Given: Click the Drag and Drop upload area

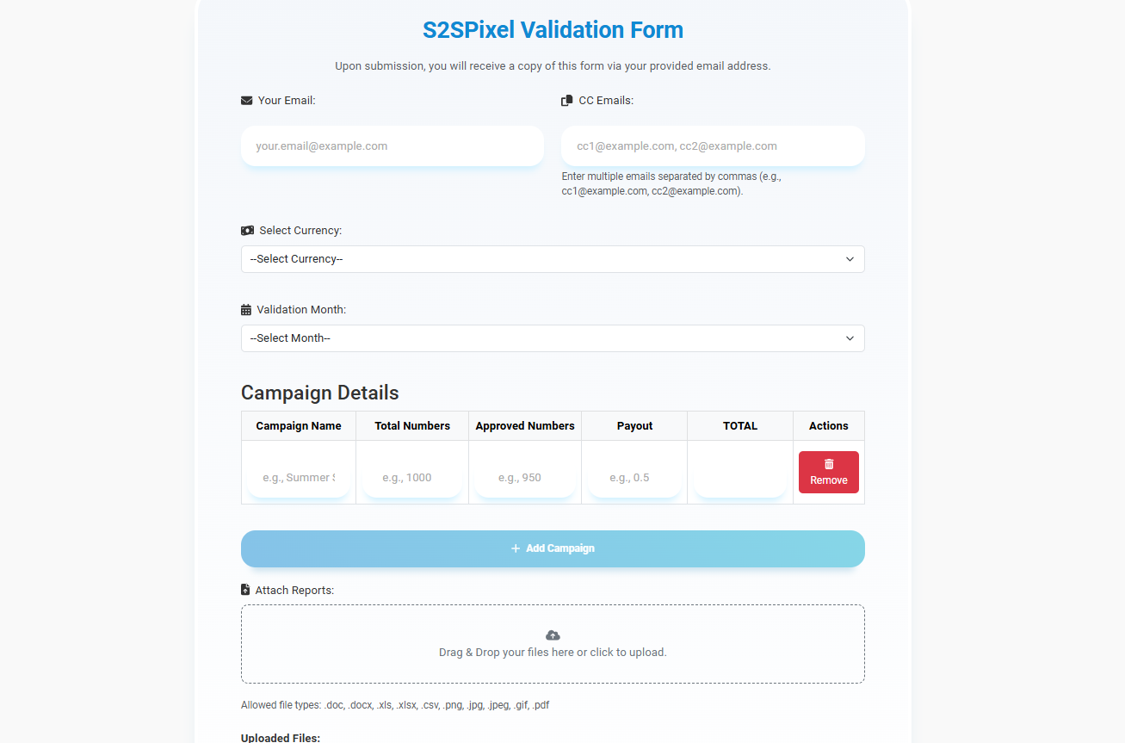Looking at the screenshot, I should [552, 643].
